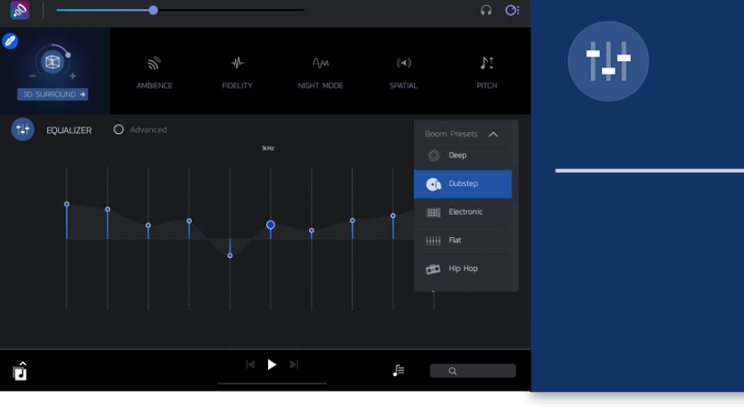
Task: Expand the music library album icon
Action: [x=20, y=371]
